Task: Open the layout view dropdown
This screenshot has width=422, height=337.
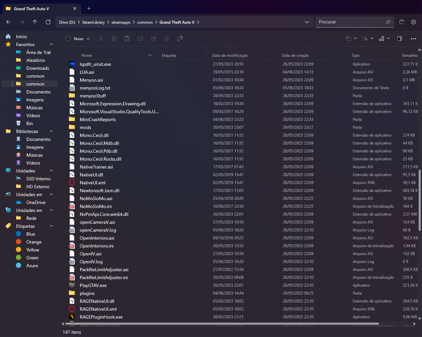Action: pos(384,39)
